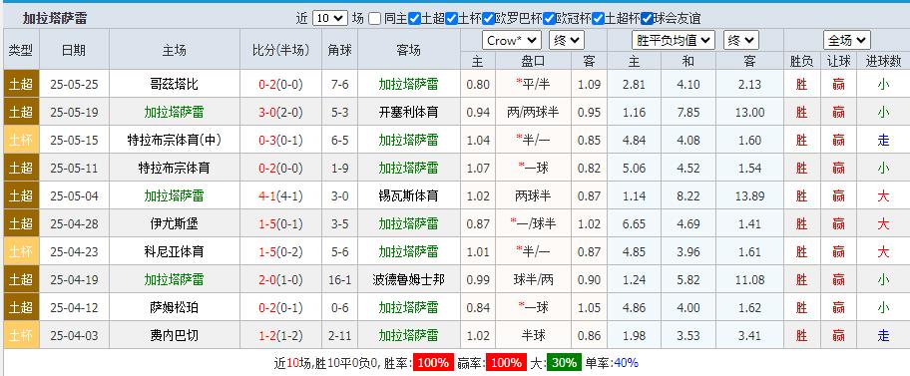Click the home odds value 6.65
Screen dimensions: 910x376
point(634,223)
